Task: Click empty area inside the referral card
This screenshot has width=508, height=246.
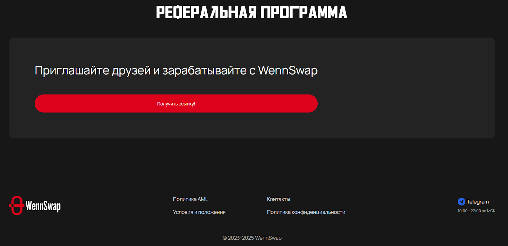Action: (x=406, y=89)
